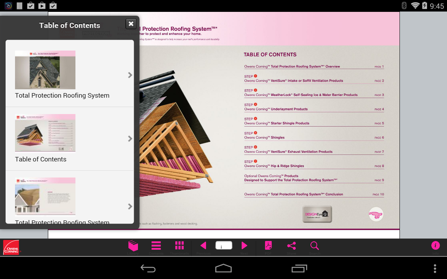This screenshot has width=447, height=279.
Task: Tap the Wi-Fi status icon
Action: (x=415, y=6)
